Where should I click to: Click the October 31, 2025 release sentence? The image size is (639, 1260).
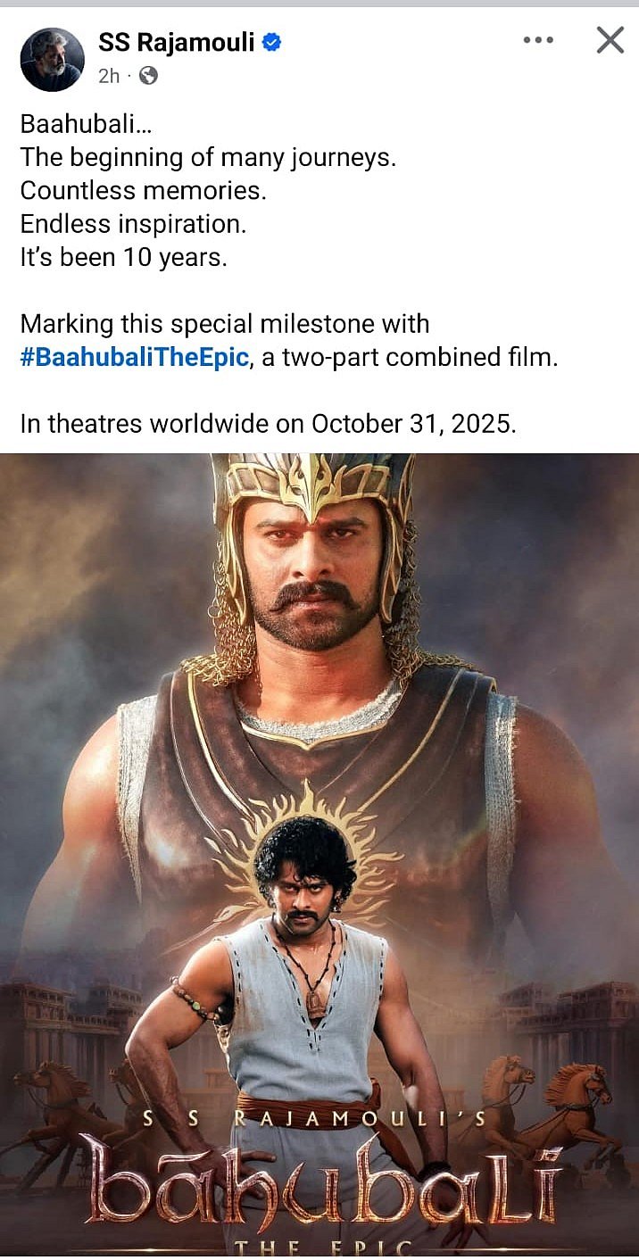pyautogui.click(x=269, y=423)
